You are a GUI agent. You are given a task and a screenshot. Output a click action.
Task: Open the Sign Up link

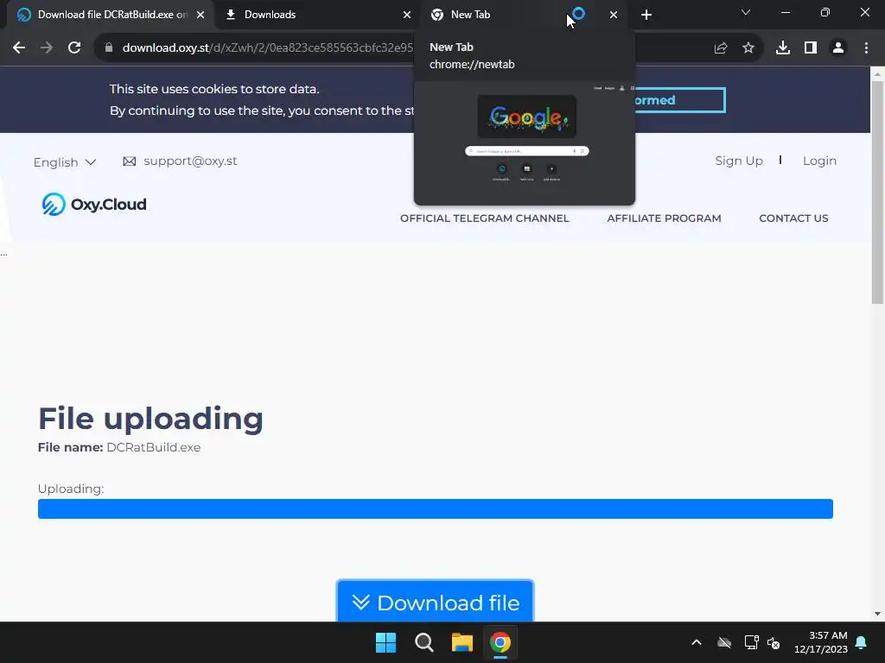pyautogui.click(x=739, y=161)
